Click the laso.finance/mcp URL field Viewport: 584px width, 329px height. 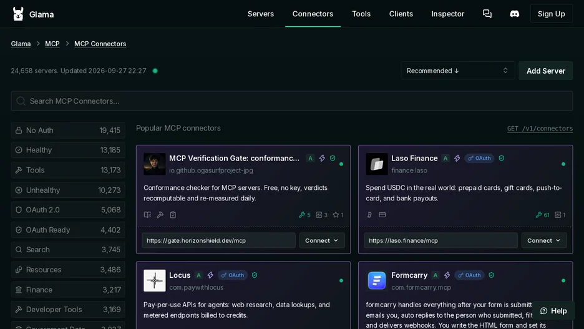point(440,240)
